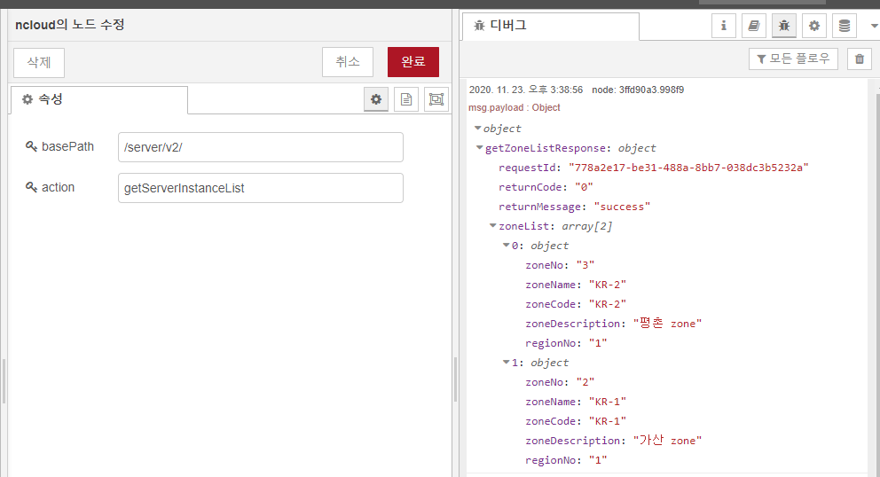Open the info sidebar tab icon

click(723, 25)
